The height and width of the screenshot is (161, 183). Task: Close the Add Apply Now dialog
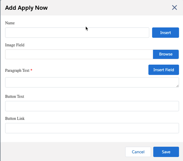coord(174,8)
